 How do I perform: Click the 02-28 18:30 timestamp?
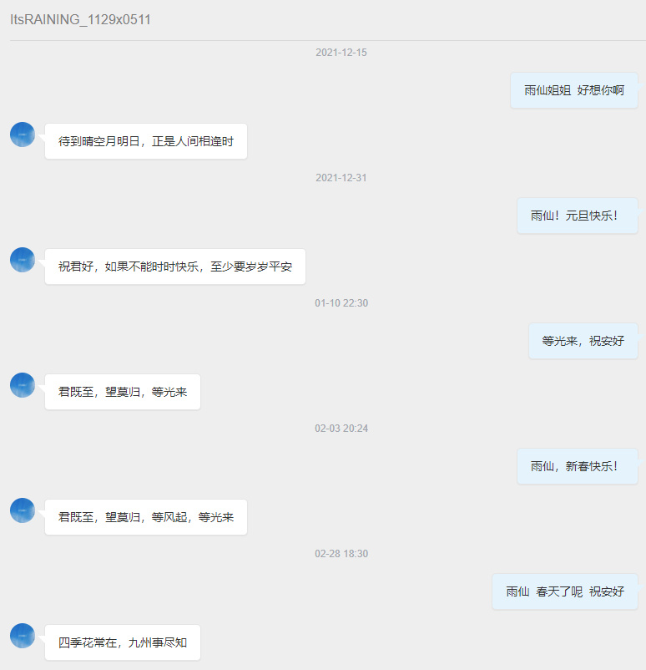click(x=341, y=554)
